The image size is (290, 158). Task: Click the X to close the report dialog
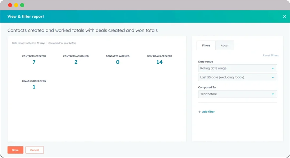click(x=284, y=16)
